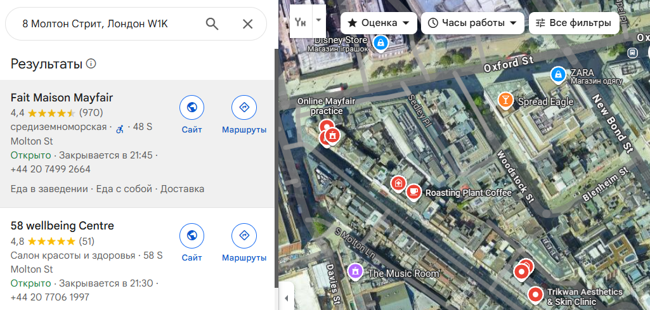Open Fait Maison Mayfair result title
This screenshot has height=310, width=650.
(62, 98)
